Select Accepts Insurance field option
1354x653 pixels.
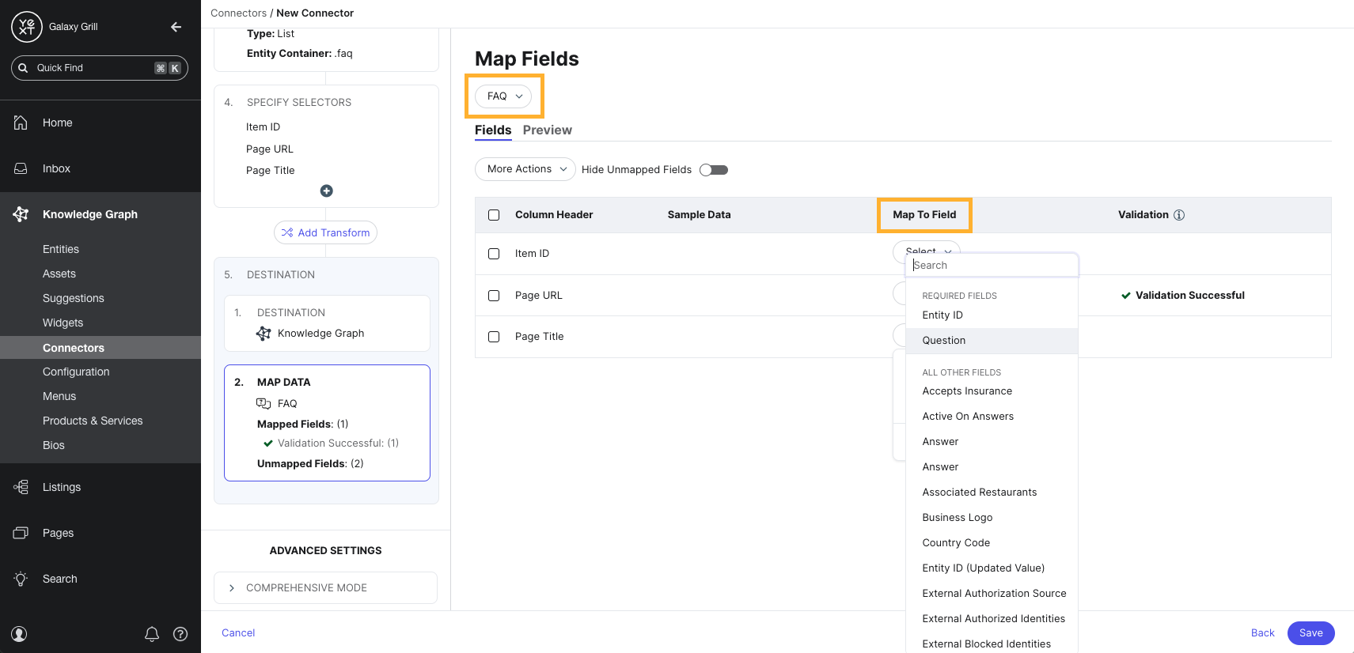[x=992, y=391]
